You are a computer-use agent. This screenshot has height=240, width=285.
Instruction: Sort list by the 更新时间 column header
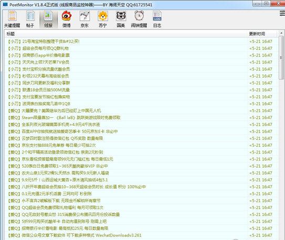pos(262,34)
